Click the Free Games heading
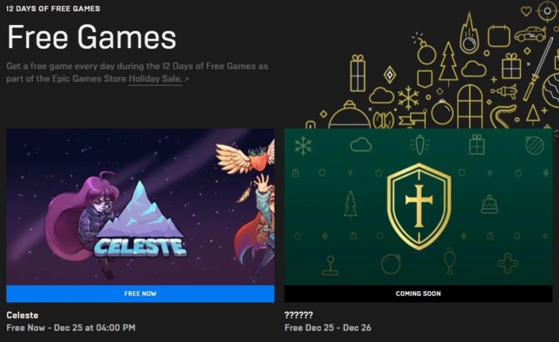 [x=92, y=37]
